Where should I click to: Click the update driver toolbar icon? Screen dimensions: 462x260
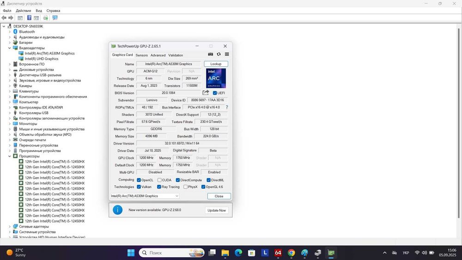click(45, 18)
